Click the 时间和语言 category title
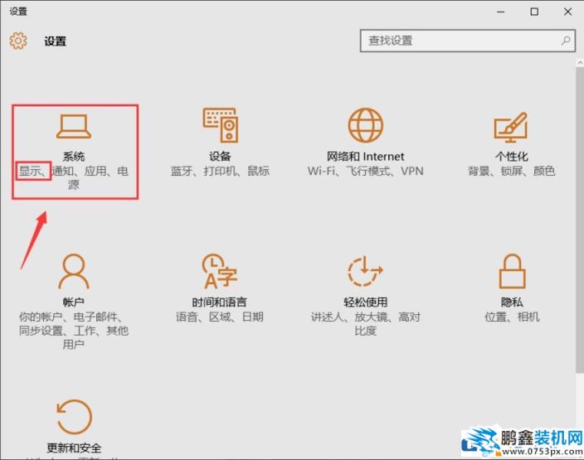Image resolution: width=584 pixels, height=460 pixels. 219,302
